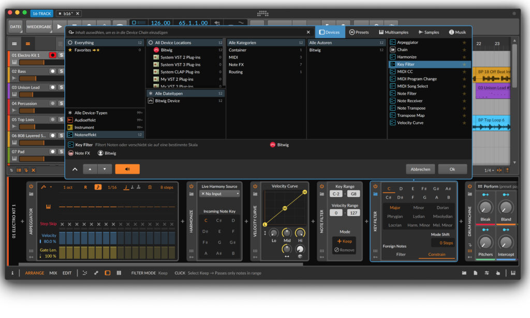
Task: Toggle Harmonize device power
Action: (192, 186)
